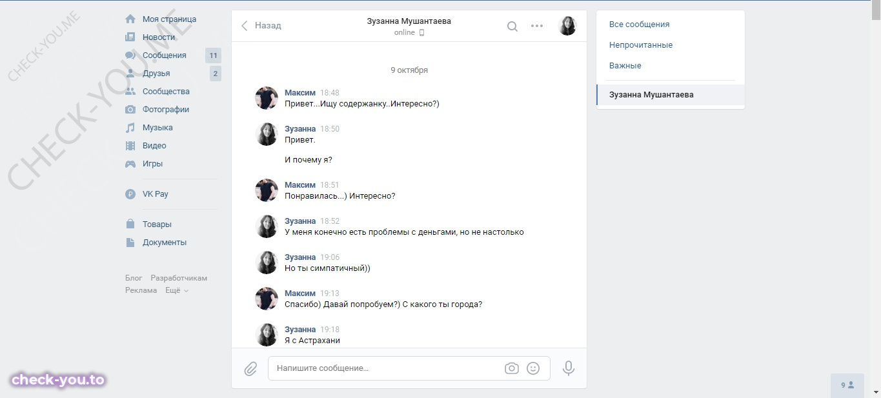Viewport: 881px width, 398px height.
Task: Expand the Ещё footer dropdown
Action: [177, 290]
